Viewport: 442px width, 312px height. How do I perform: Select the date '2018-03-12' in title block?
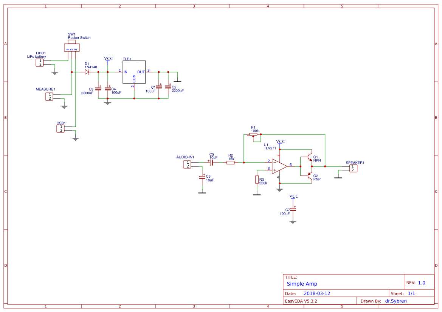point(317,294)
